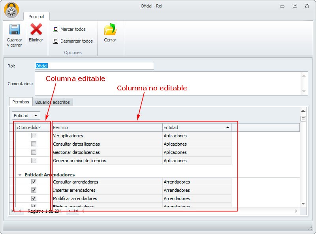Go to the last record navigator button

[76, 211]
